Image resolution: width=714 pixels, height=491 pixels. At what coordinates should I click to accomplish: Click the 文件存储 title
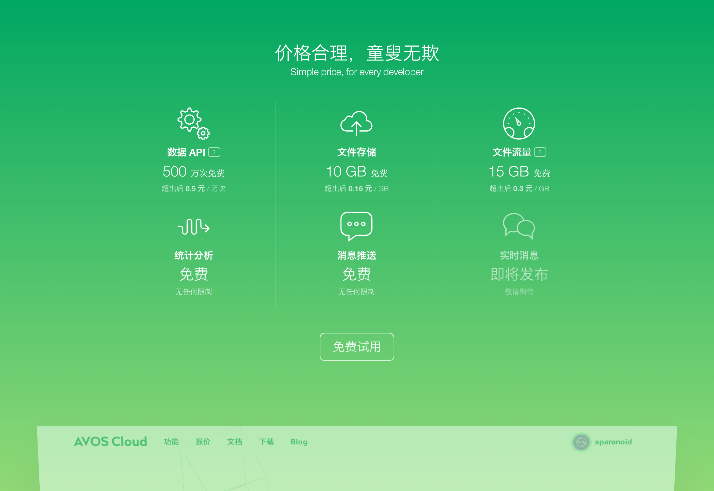click(x=356, y=152)
